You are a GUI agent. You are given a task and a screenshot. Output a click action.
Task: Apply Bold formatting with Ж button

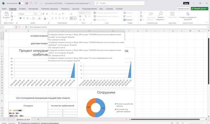pos(20,18)
